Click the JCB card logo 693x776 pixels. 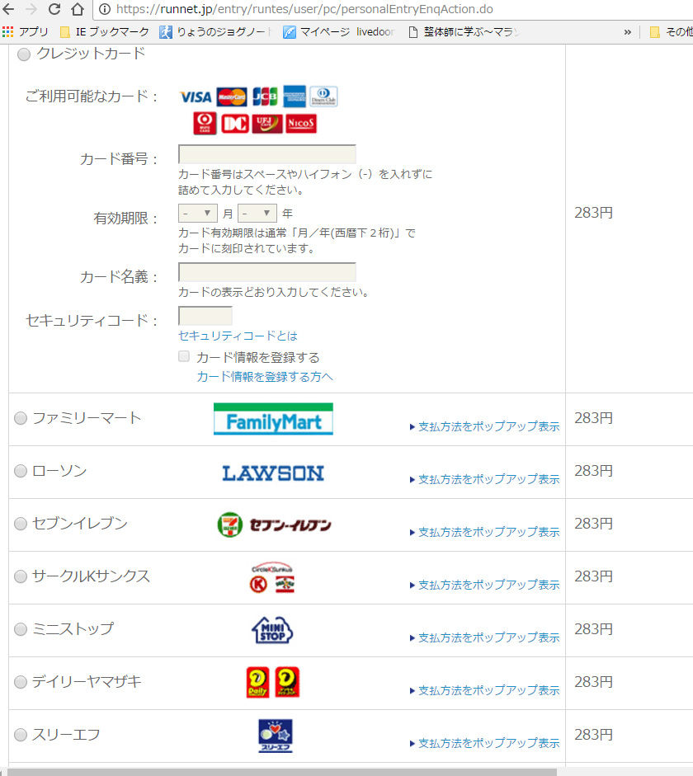pos(265,96)
